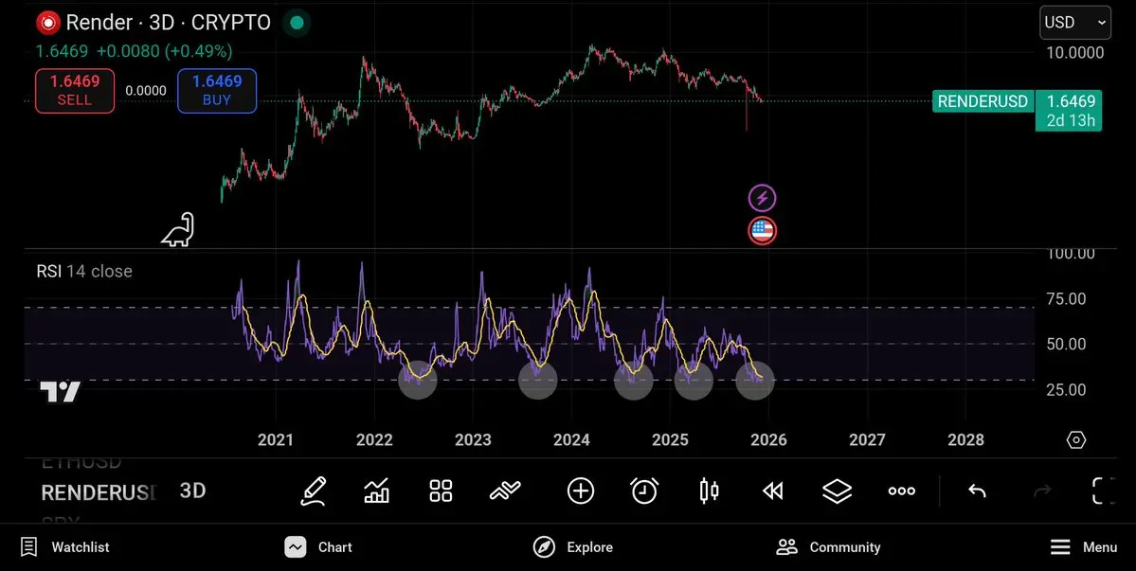1136x571 pixels.
Task: Create an alert with alarm clock icon
Action: 644,491
